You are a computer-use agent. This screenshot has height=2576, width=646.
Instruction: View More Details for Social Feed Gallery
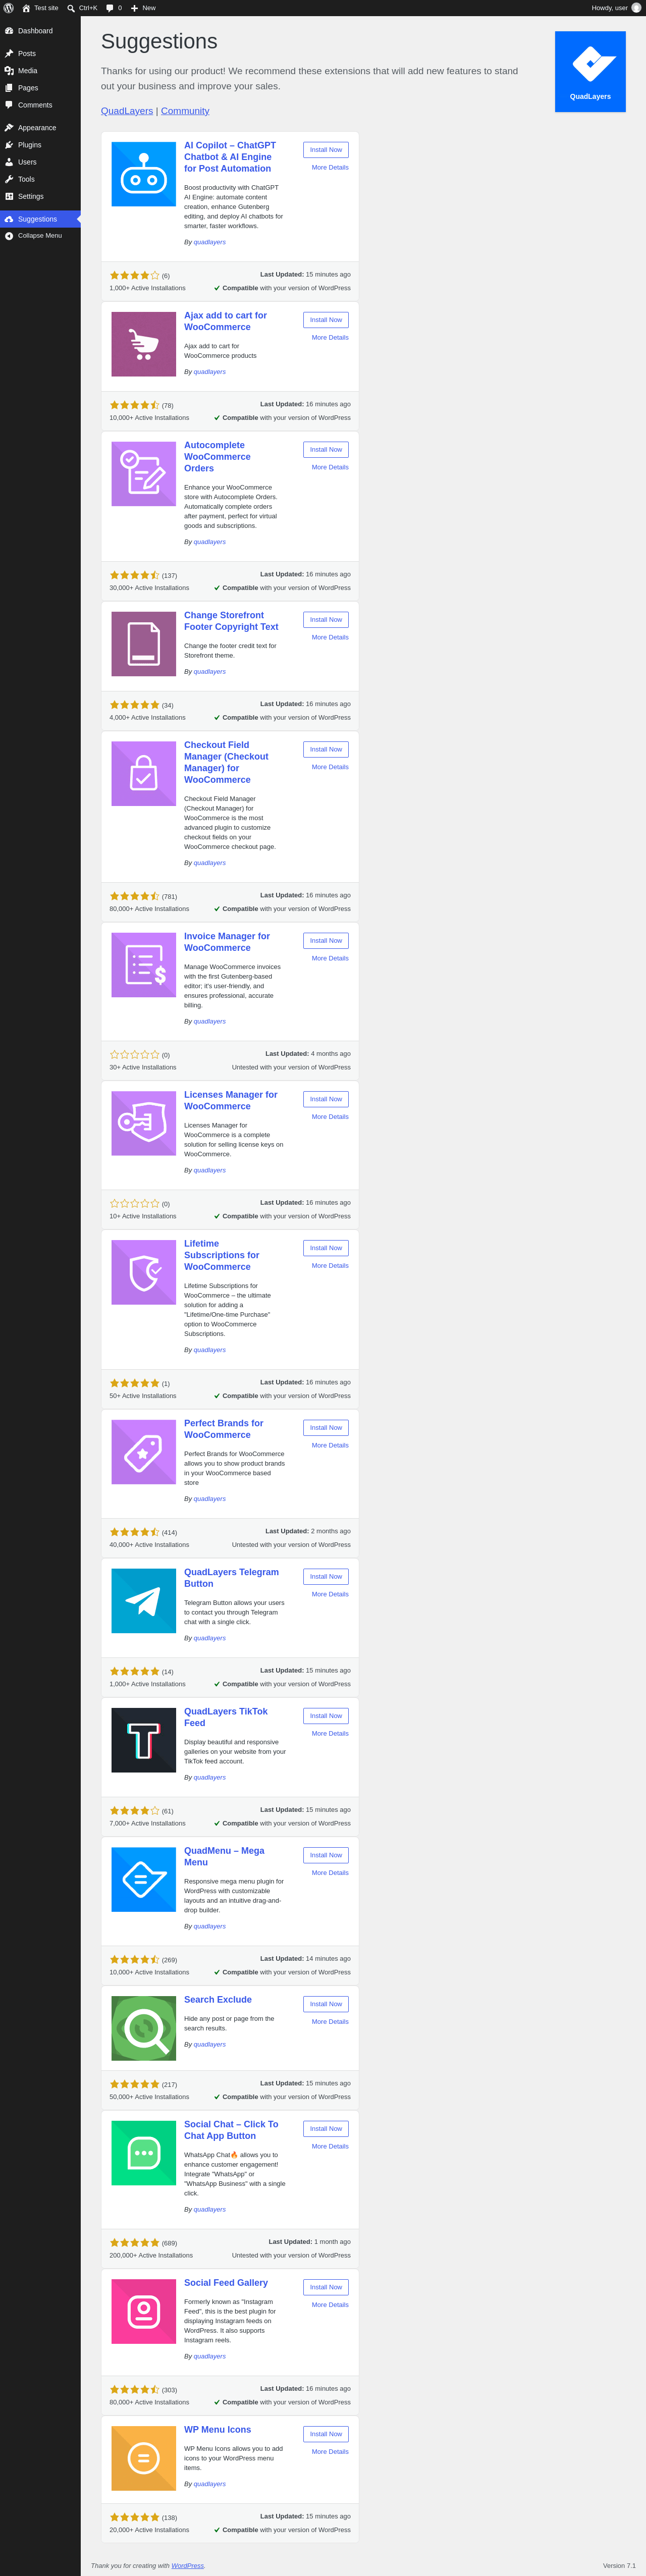pyautogui.click(x=330, y=2305)
